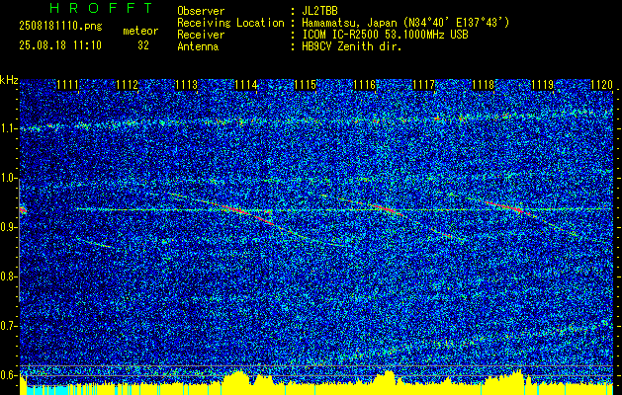The image size is (622, 395).
Task: Click the Receiving Location label
Action: pyautogui.click(x=230, y=23)
